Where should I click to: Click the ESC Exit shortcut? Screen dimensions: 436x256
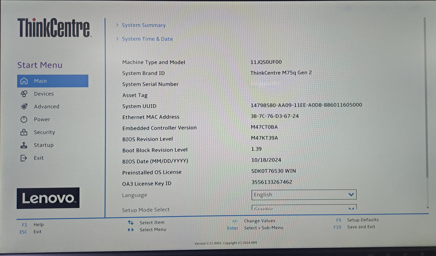coord(31,232)
